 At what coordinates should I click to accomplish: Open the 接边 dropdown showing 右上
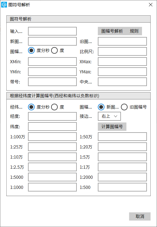[109, 116]
